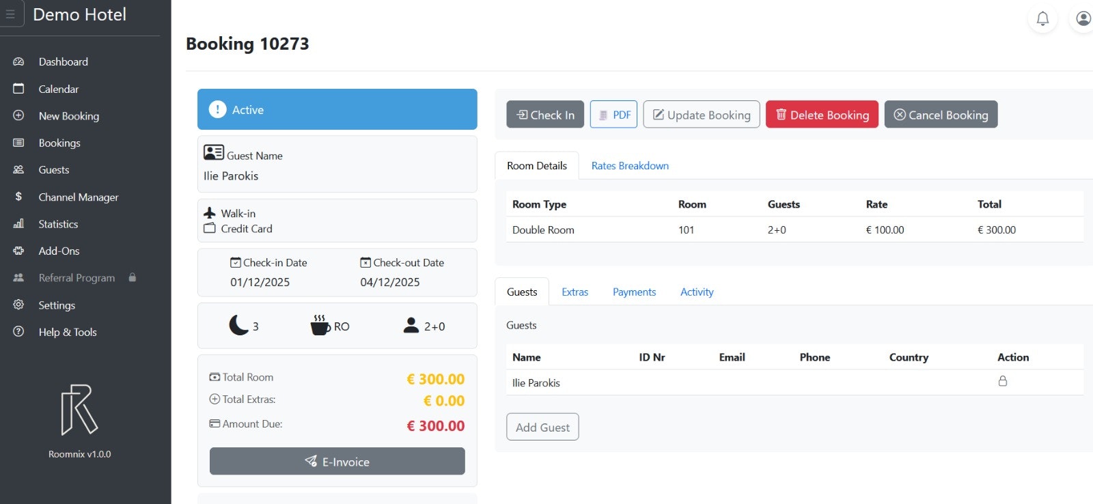The image size is (1093, 504).
Task: Click the lock icon in Ilie Parokis row
Action: pyautogui.click(x=1003, y=381)
